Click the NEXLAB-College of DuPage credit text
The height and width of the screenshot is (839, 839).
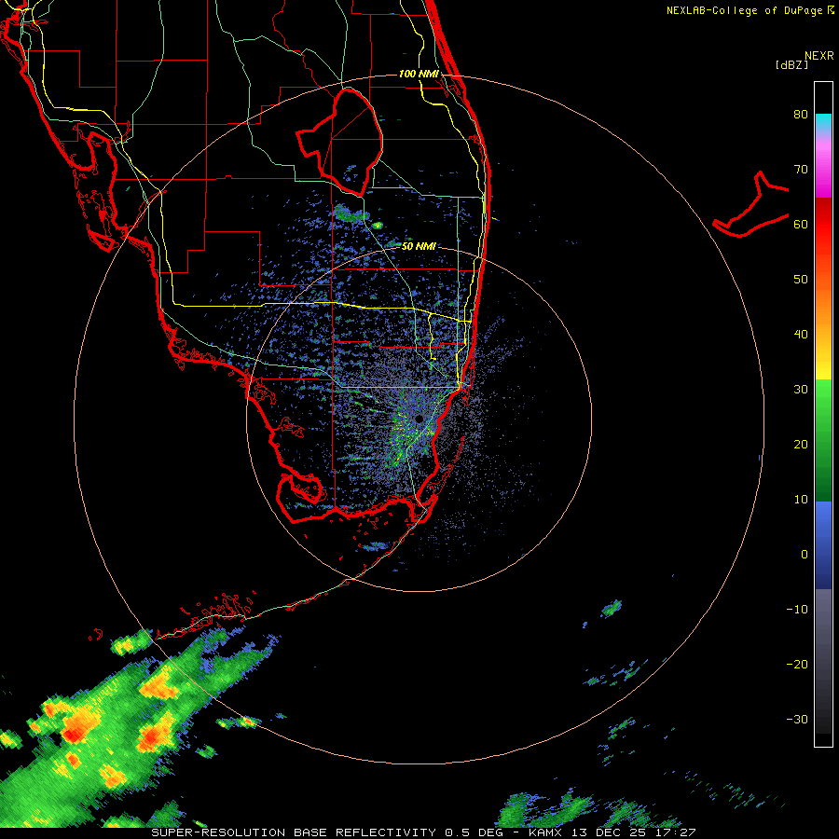pos(744,10)
